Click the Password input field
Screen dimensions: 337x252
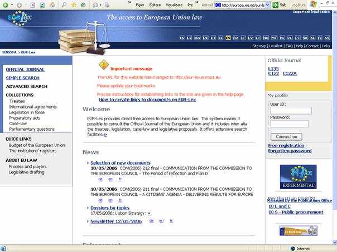pos(289,123)
